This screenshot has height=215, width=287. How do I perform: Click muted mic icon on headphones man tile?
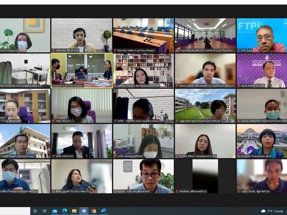point(53,51)
